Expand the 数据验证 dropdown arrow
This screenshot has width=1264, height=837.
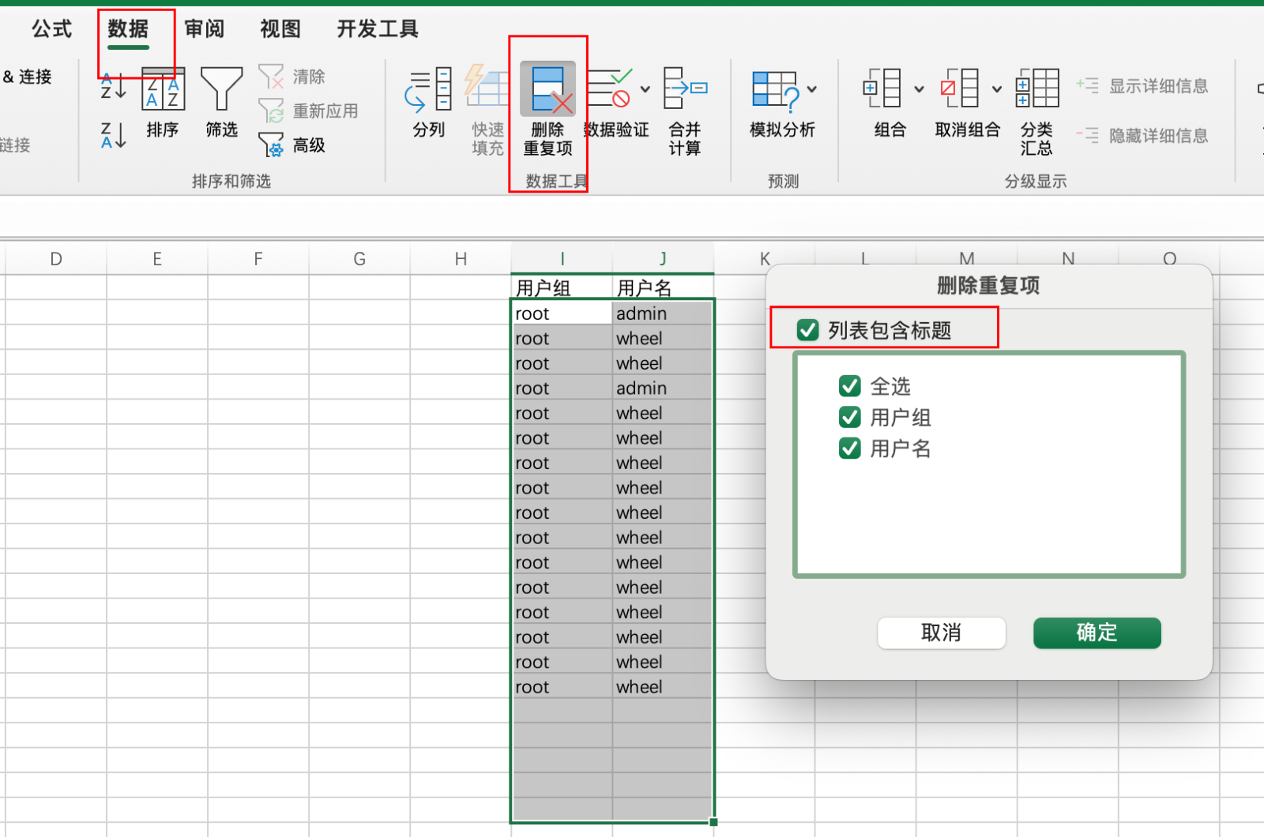pyautogui.click(x=645, y=89)
